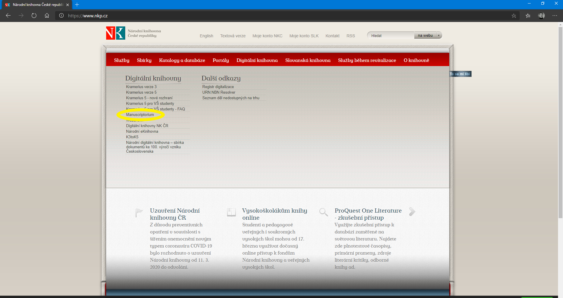Open Služby během revitalizace menu
Image resolution: width=563 pixels, height=298 pixels.
(367, 60)
